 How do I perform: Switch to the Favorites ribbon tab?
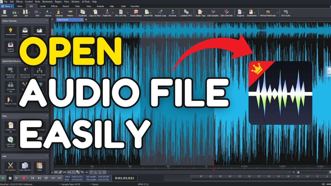[135, 6]
